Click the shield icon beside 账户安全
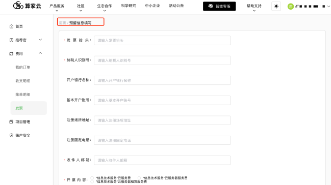331x185 pixels. pos(11,135)
